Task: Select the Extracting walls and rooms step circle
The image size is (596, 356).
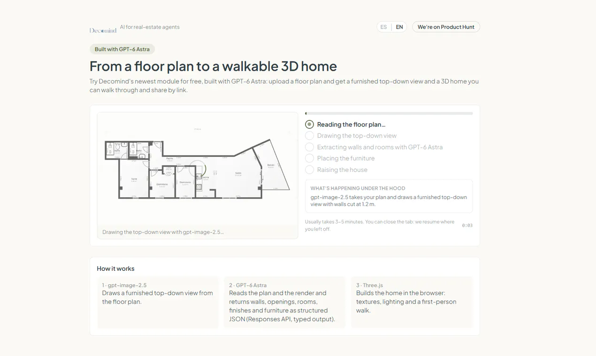Action: click(x=309, y=147)
